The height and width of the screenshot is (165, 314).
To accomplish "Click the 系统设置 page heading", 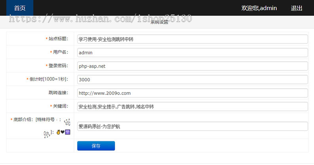I will tap(160, 22).
